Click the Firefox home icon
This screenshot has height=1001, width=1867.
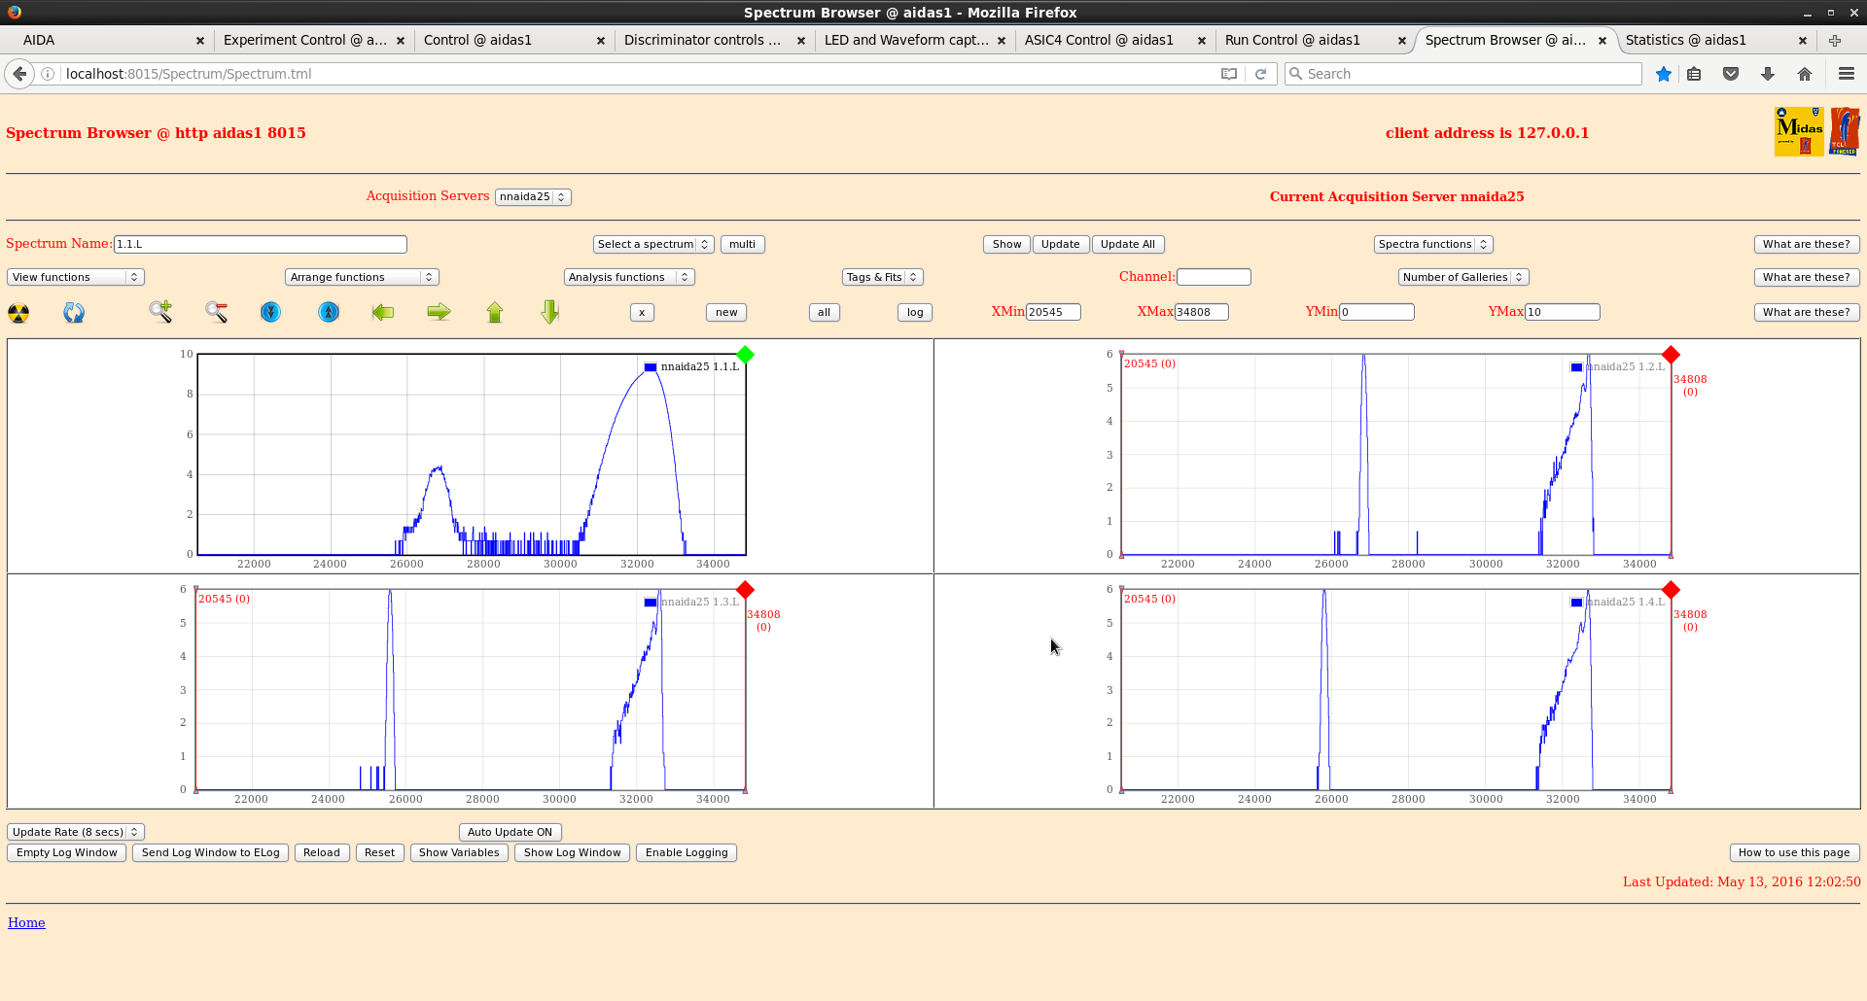click(x=1805, y=74)
